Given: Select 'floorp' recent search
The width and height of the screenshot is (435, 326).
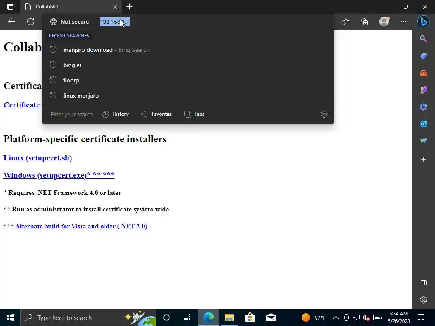Looking at the screenshot, I should pyautogui.click(x=188, y=80).
